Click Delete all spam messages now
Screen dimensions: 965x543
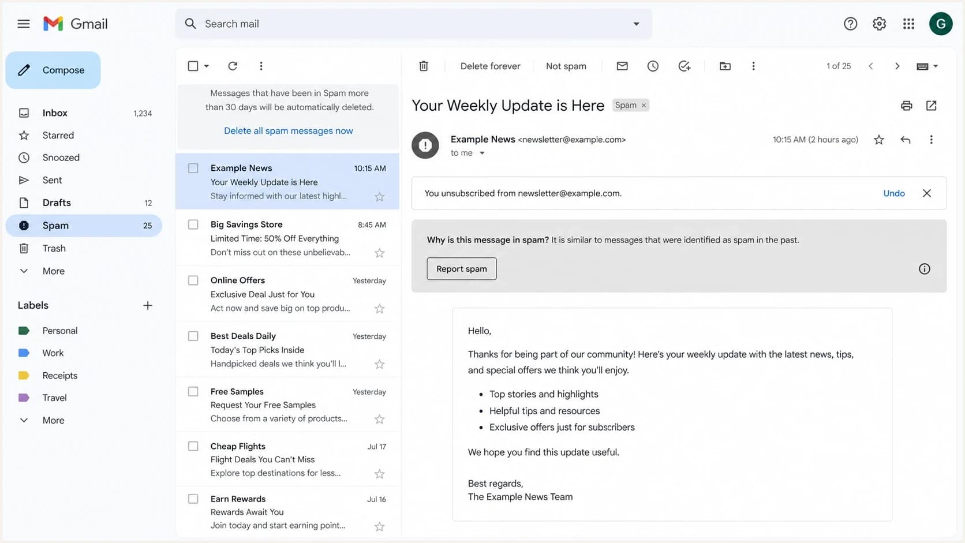coord(289,131)
